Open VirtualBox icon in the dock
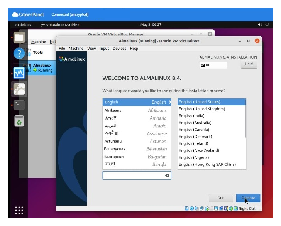 click(x=19, y=89)
